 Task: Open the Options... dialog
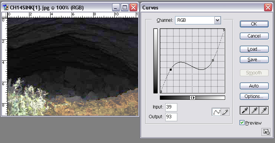(254, 96)
